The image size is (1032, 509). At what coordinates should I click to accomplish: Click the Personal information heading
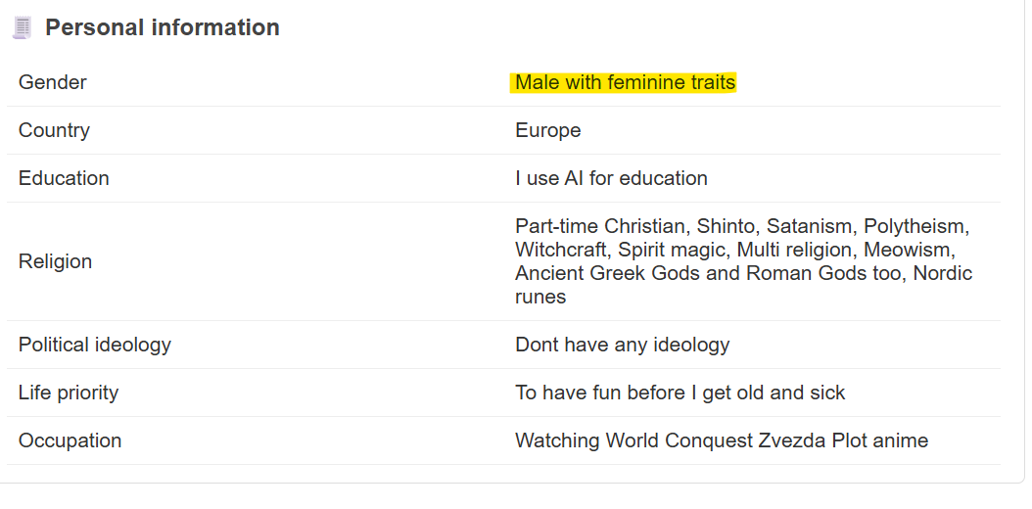coord(162,27)
